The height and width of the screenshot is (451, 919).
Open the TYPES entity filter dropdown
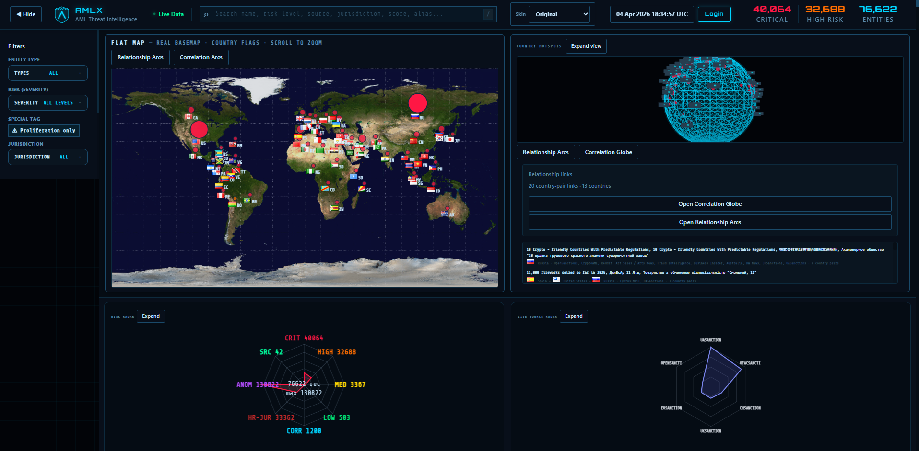(x=47, y=73)
